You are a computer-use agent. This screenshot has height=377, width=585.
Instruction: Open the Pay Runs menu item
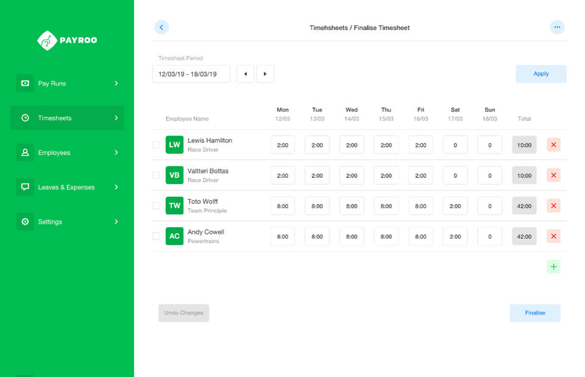click(67, 83)
